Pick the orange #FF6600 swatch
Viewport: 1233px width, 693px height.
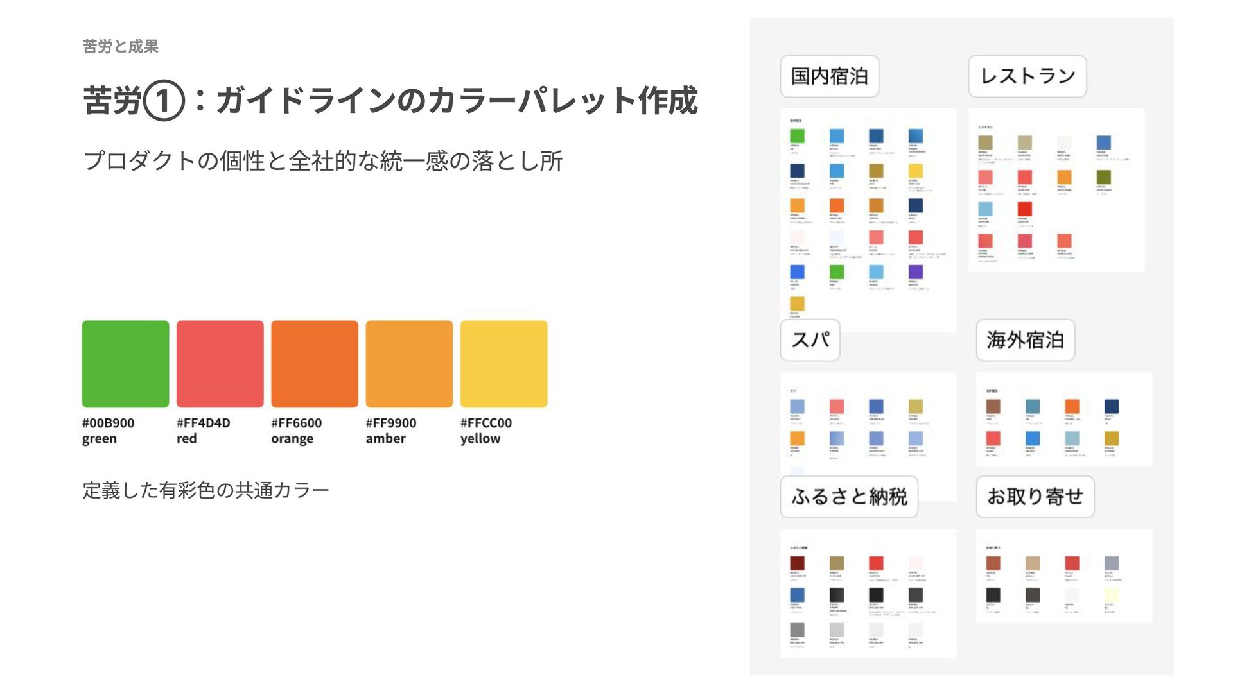tap(315, 364)
